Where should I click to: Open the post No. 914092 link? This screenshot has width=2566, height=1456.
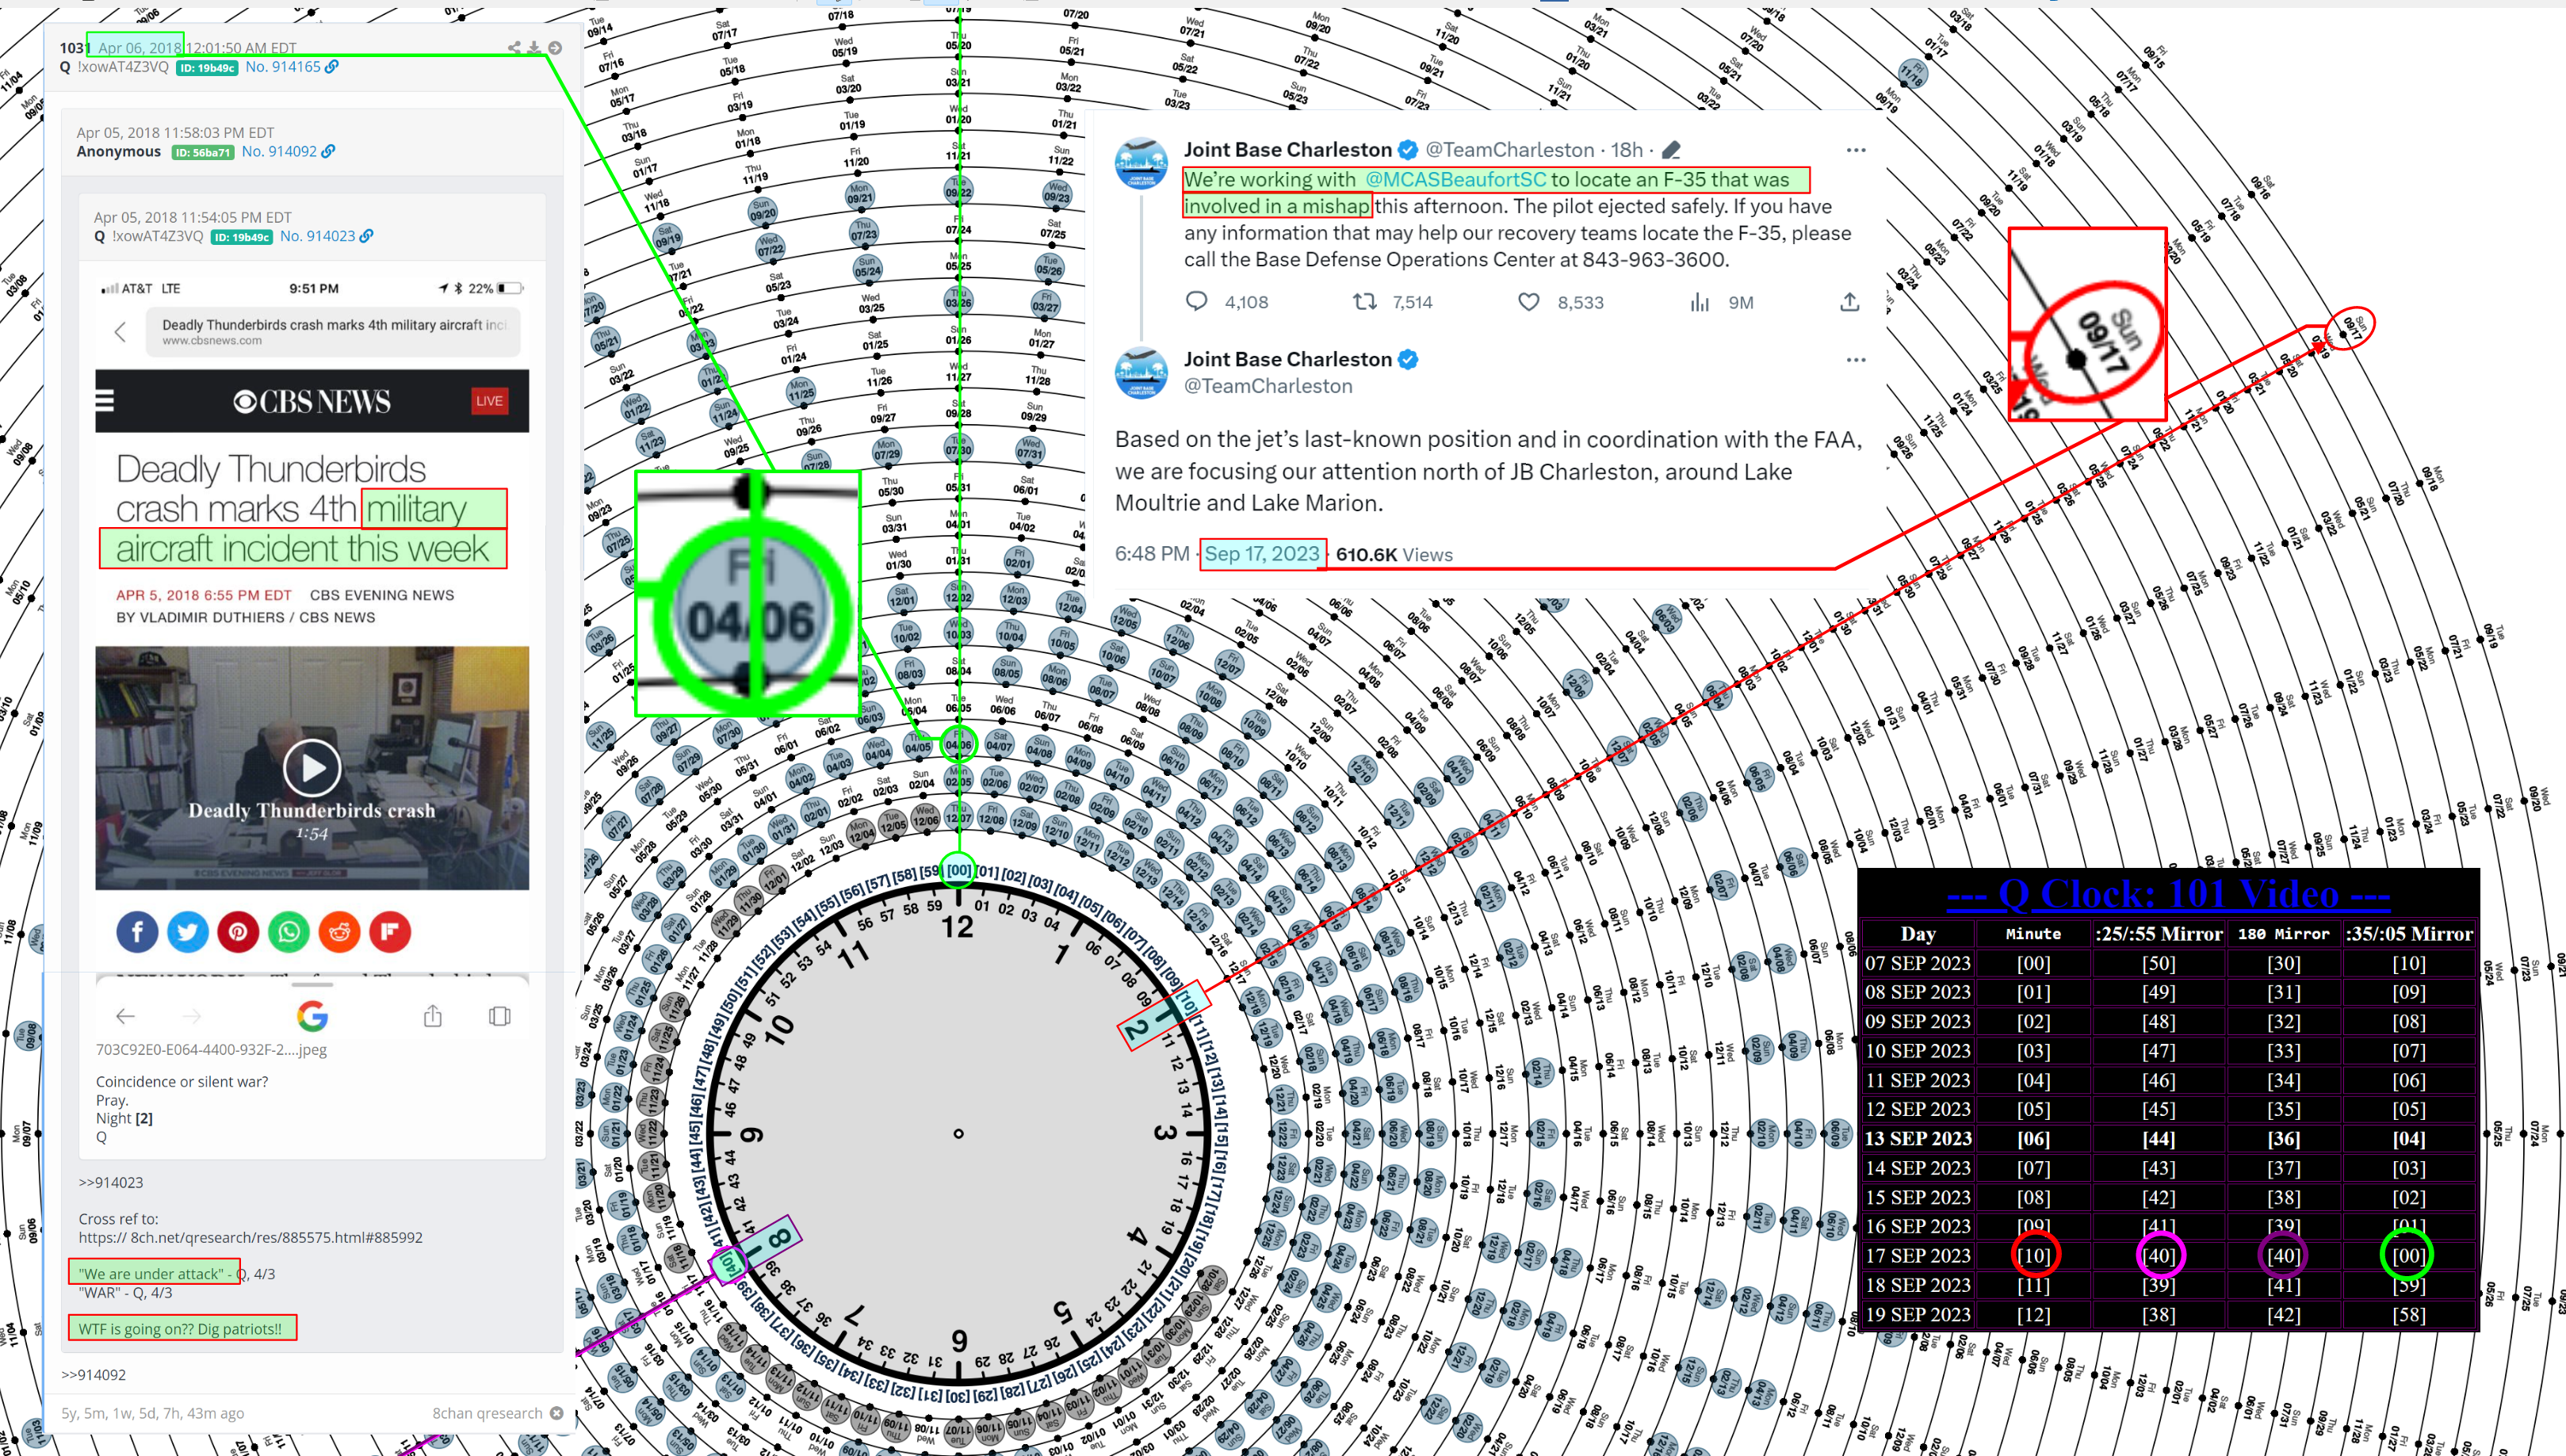[279, 151]
